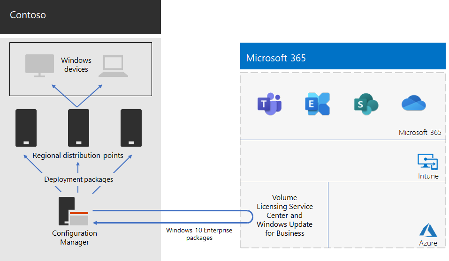Viewport: 449px width, 261px height.
Task: Click the Configuration Manager server icon
Action: tap(74, 211)
